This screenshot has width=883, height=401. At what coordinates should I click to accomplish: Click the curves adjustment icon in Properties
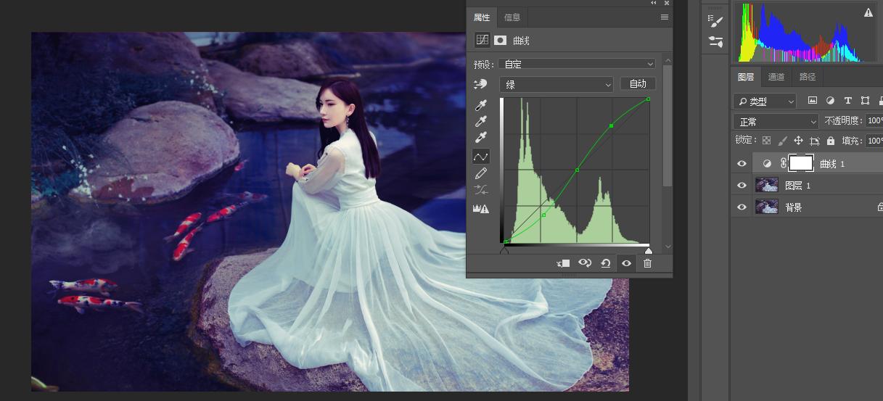pos(482,41)
